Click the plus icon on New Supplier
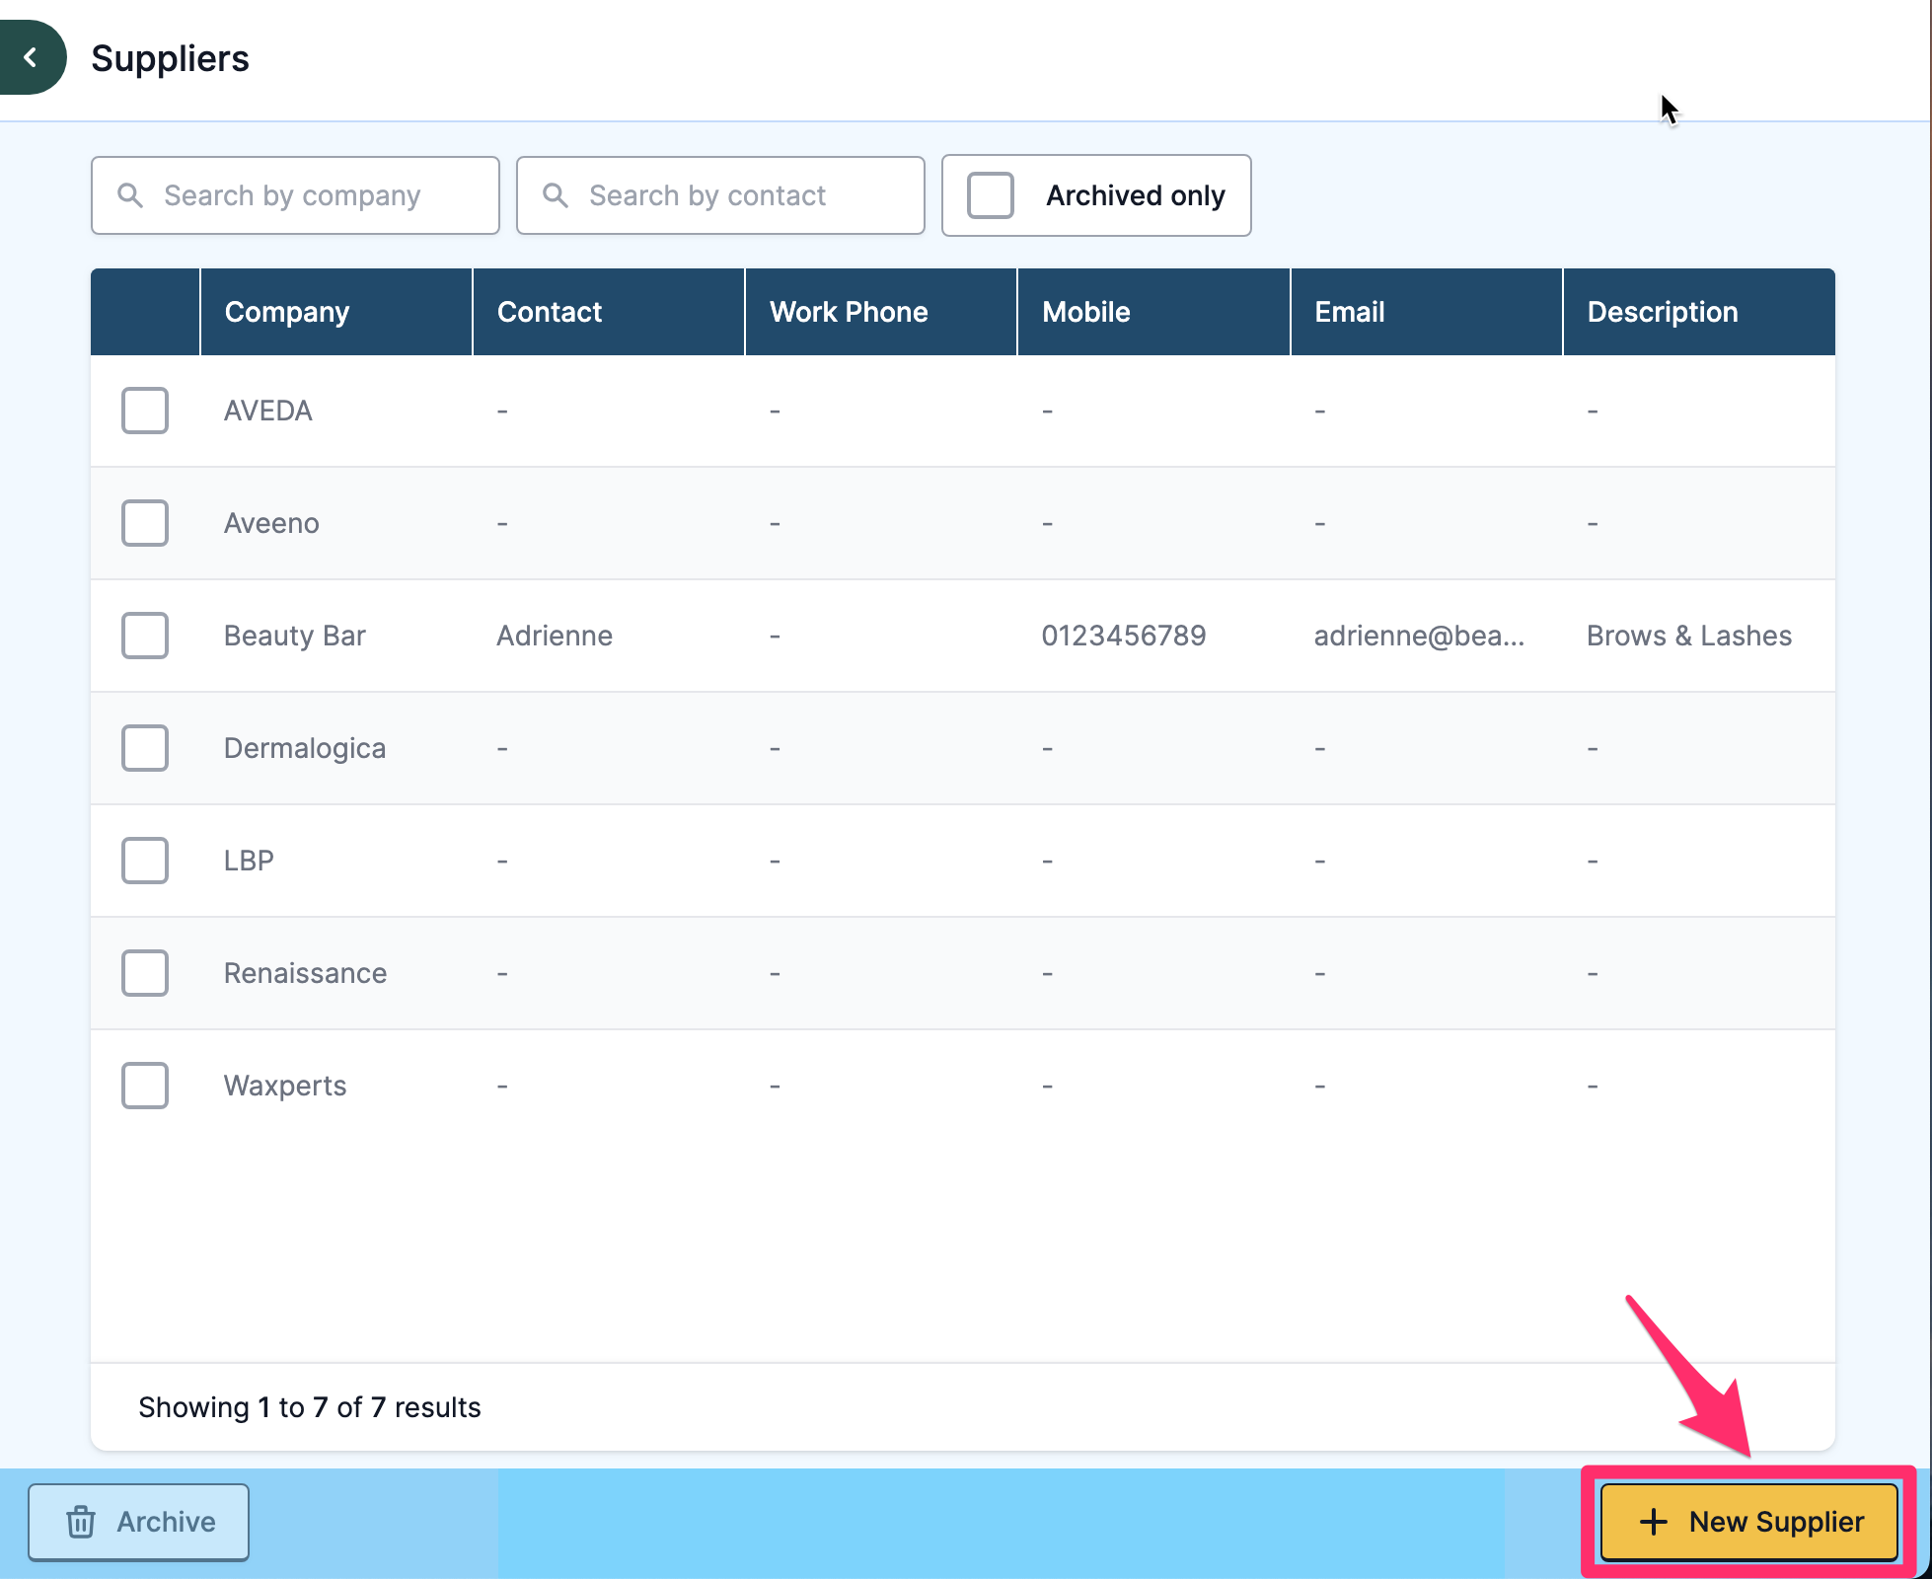This screenshot has width=1932, height=1579. click(x=1654, y=1522)
